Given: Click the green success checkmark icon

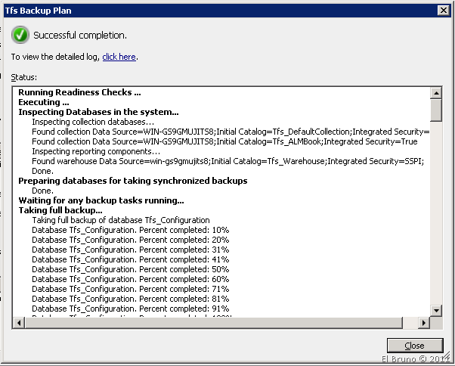Looking at the screenshot, I should [20, 35].
